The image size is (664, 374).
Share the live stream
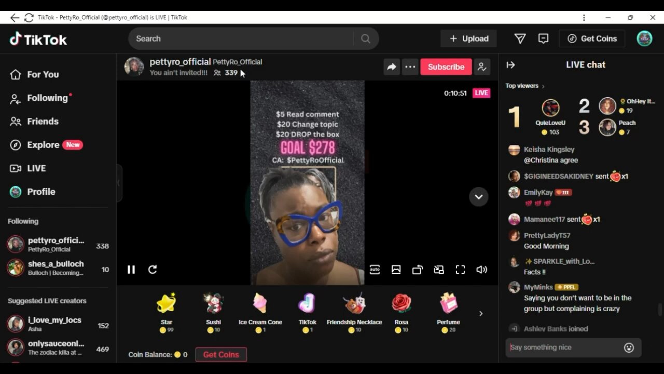pos(392,66)
